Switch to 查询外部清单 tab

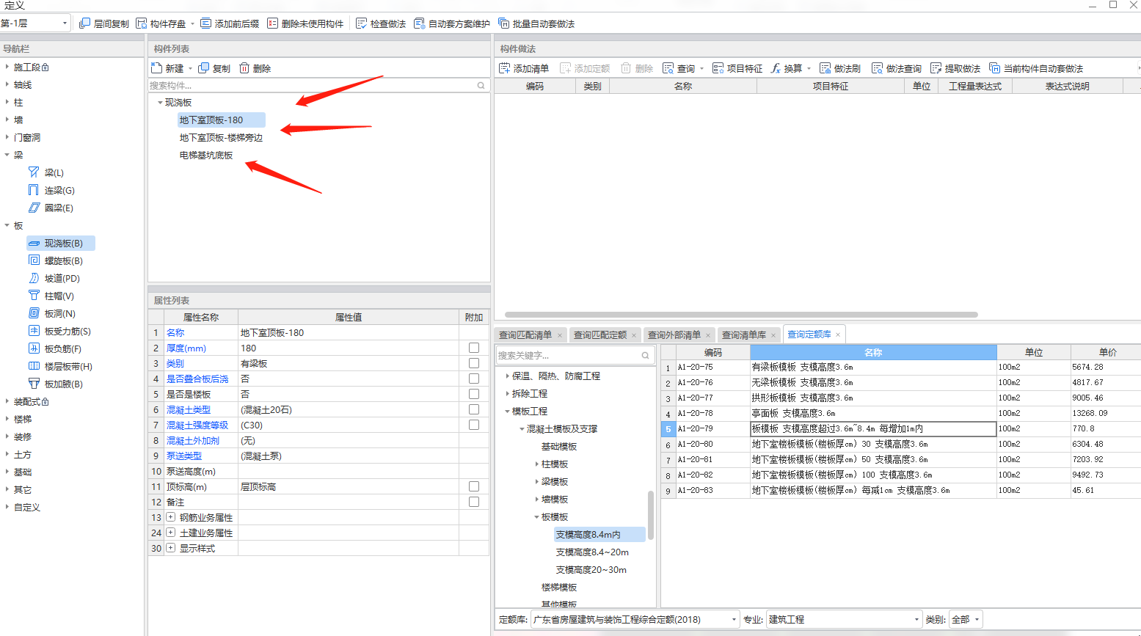coord(674,335)
